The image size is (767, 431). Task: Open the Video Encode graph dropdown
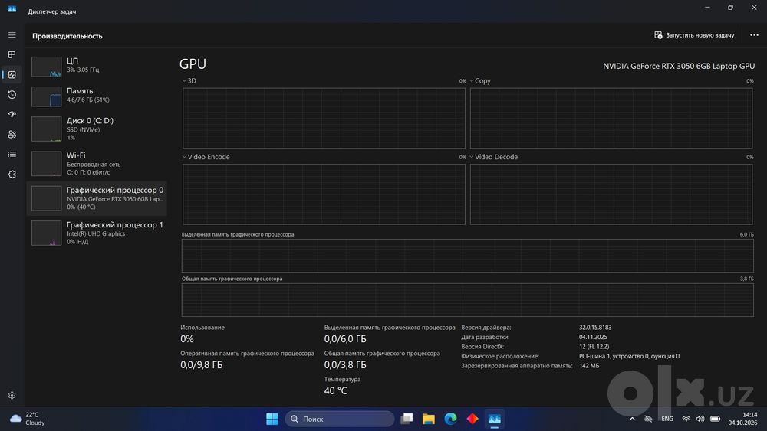click(x=206, y=157)
